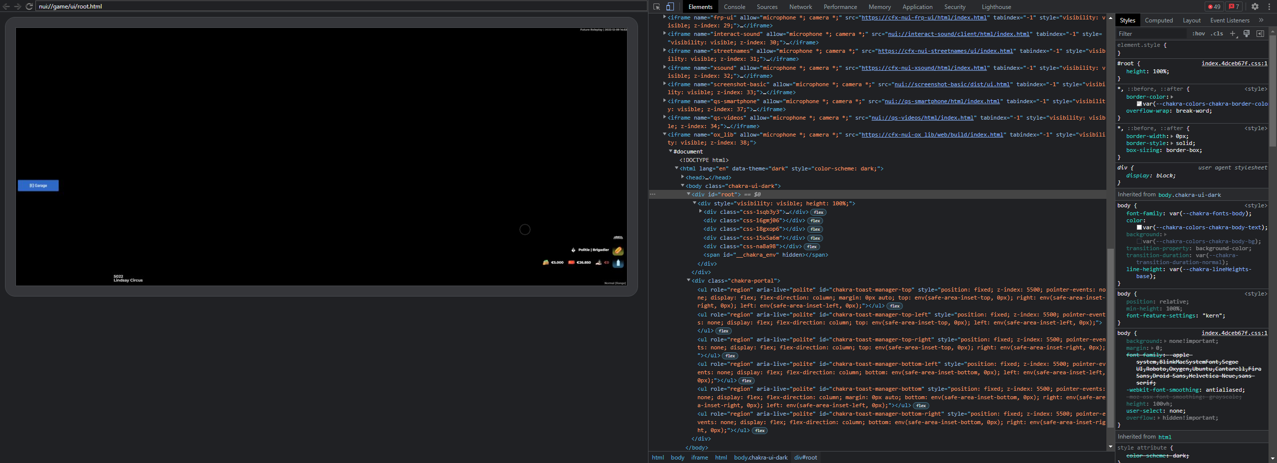Screen dimensions: 1277x463
Task: Click the hotdog hunger status icon
Action: 618,251
